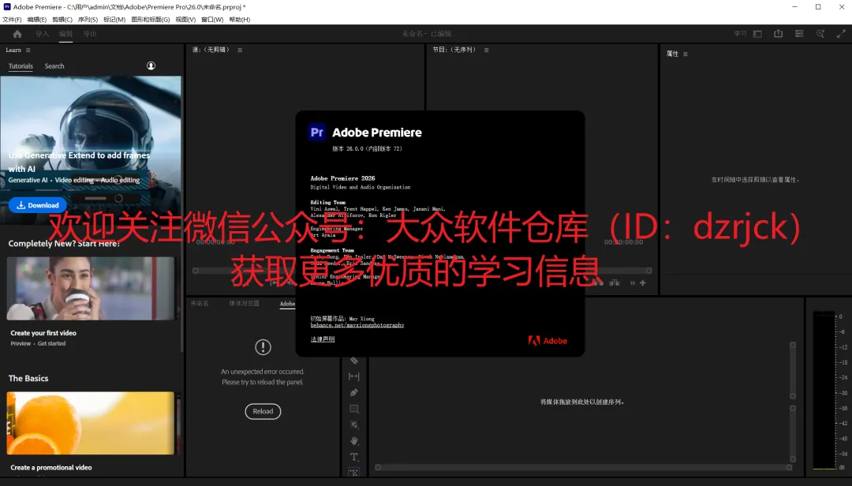Click the Adobe logo in About dialog

(x=547, y=341)
